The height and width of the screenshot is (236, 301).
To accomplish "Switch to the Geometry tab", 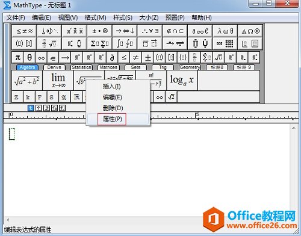I will pyautogui.click(x=190, y=67).
